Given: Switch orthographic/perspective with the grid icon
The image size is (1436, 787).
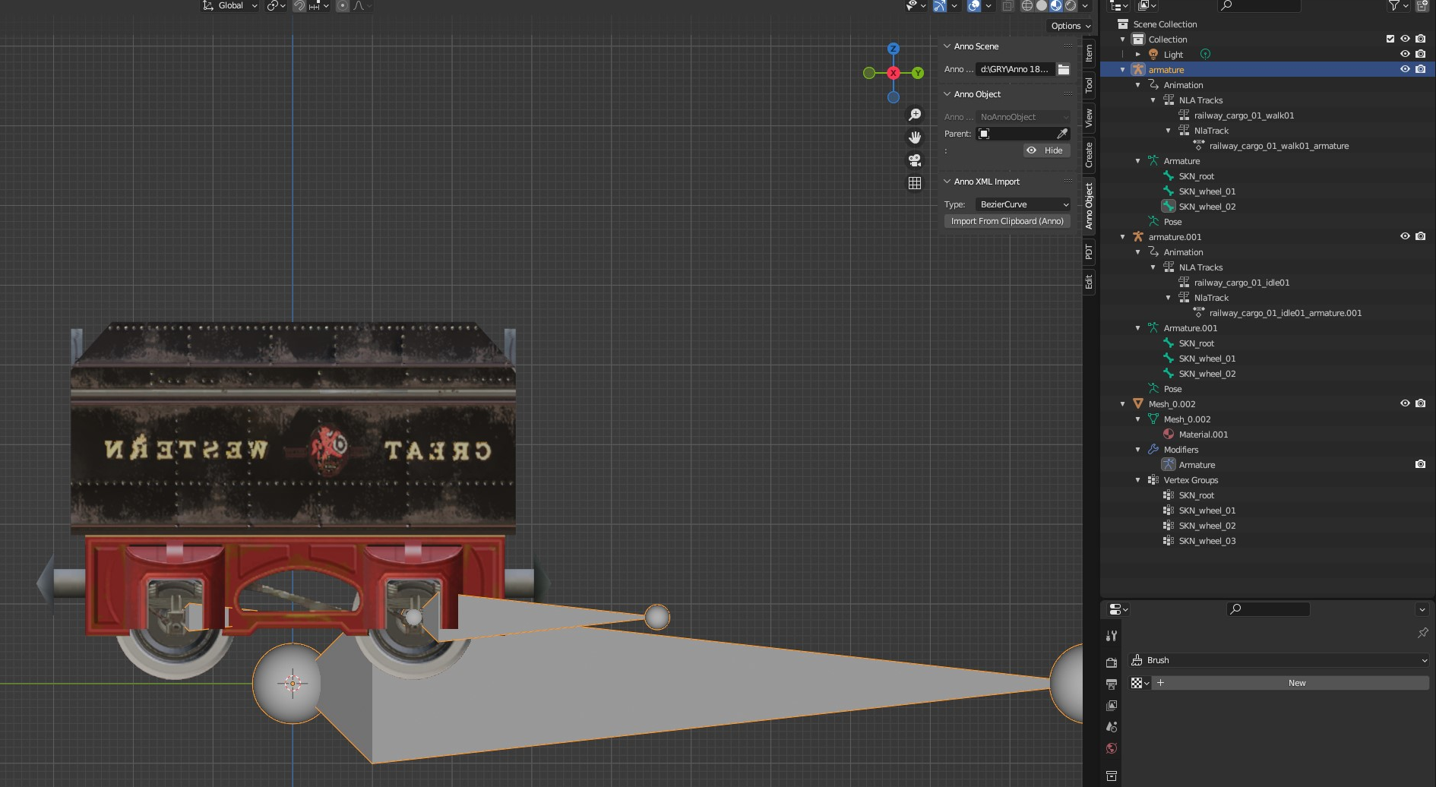Looking at the screenshot, I should (x=915, y=183).
